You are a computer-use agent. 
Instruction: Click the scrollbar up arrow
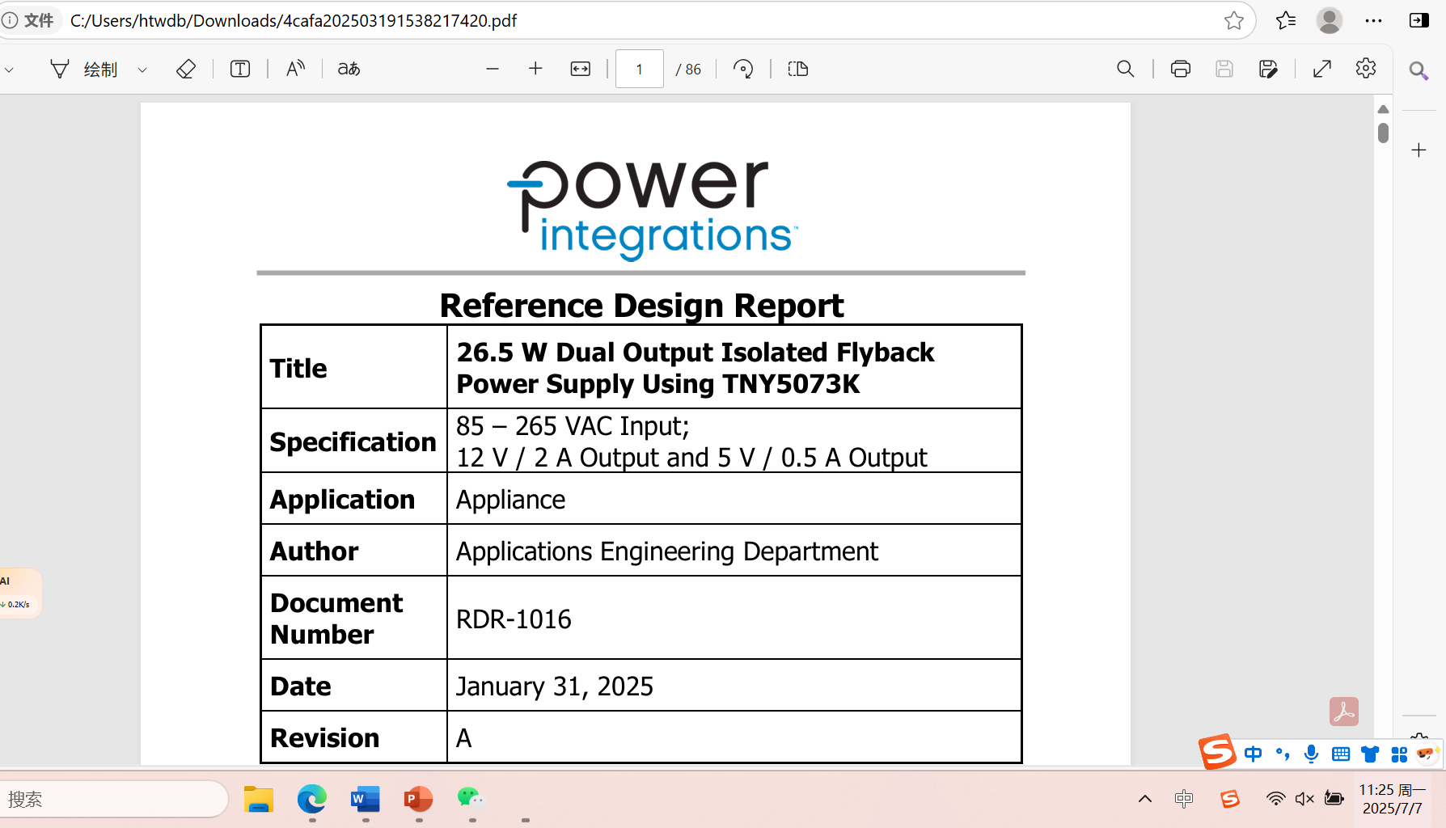coord(1383,109)
